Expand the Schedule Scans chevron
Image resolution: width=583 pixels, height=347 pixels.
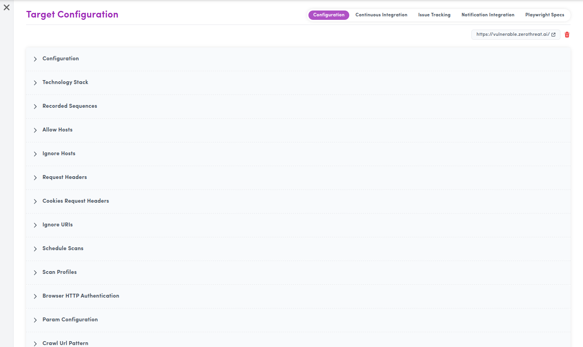(35, 249)
